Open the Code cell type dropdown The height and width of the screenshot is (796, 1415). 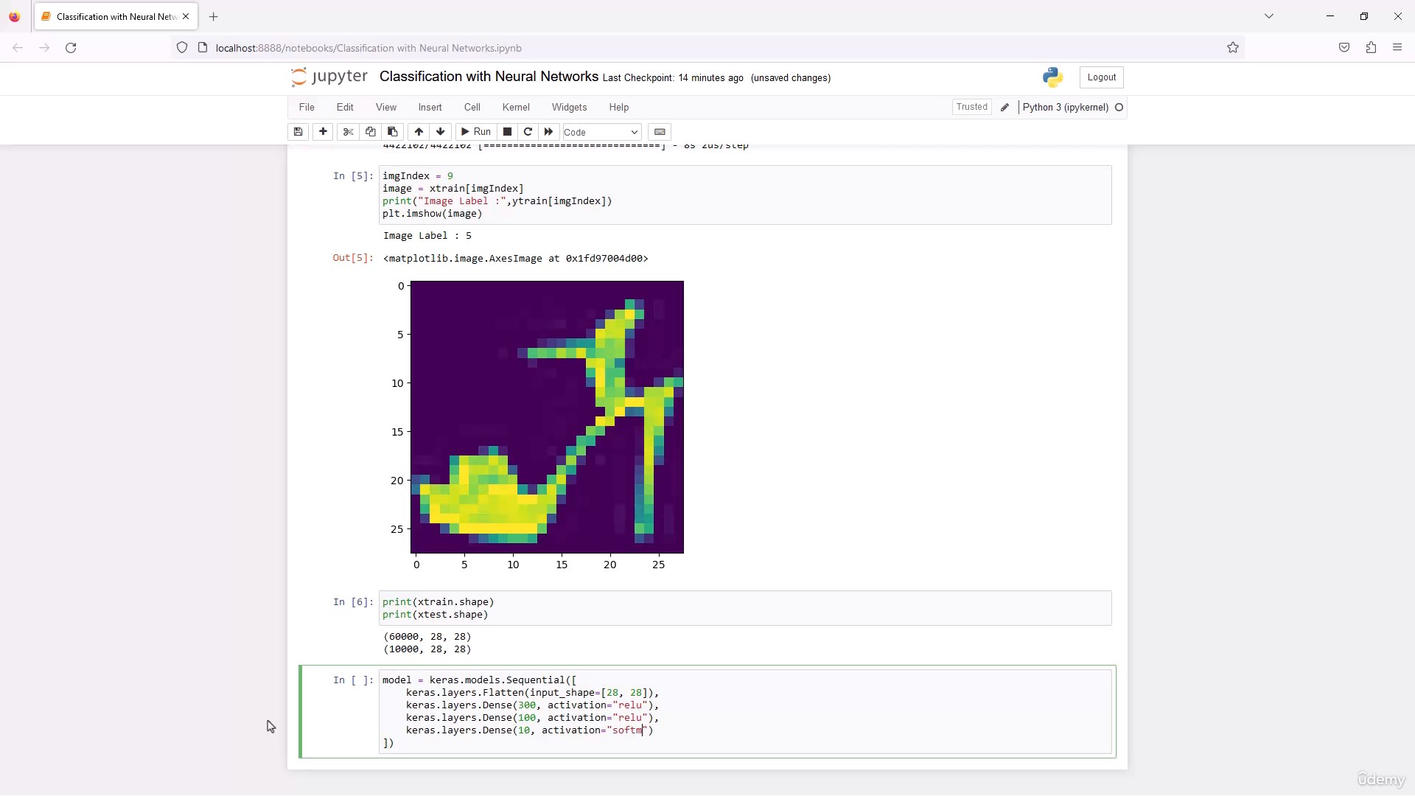pyautogui.click(x=601, y=132)
